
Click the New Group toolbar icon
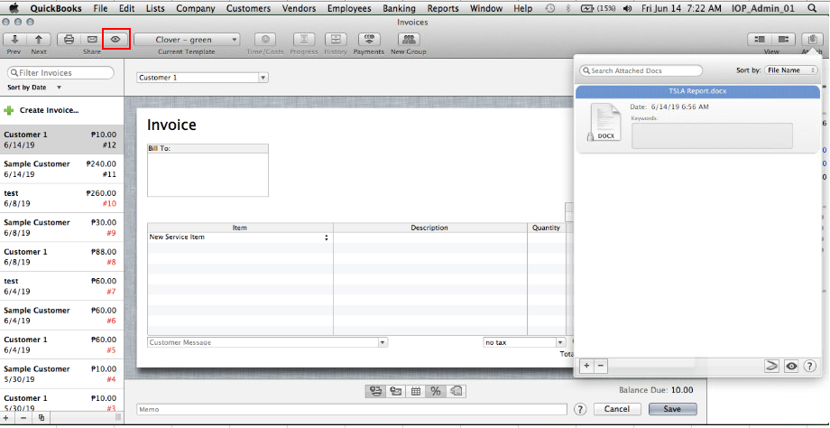click(408, 39)
